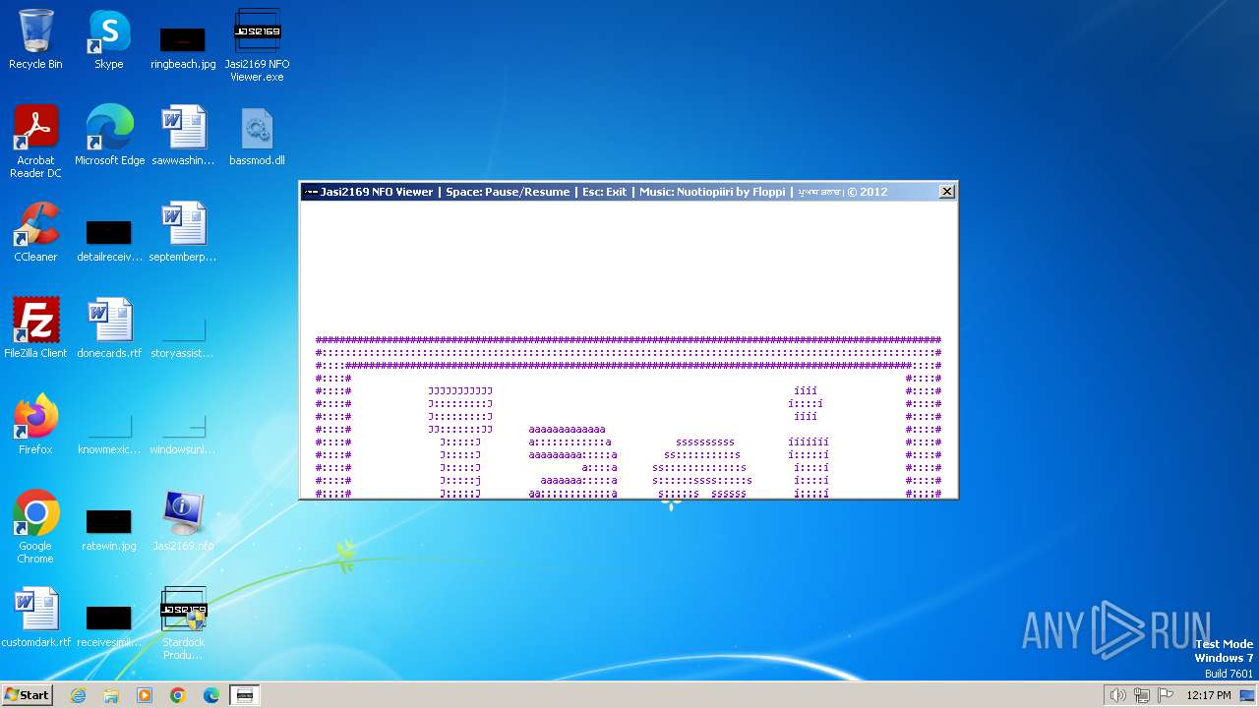Click the Show desktop button
This screenshot has width=1259, height=708.
pos(1248,695)
